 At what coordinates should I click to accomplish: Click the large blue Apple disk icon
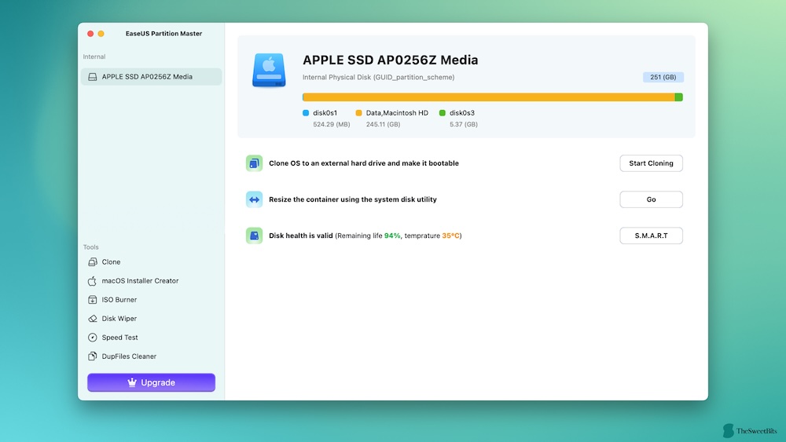click(269, 70)
